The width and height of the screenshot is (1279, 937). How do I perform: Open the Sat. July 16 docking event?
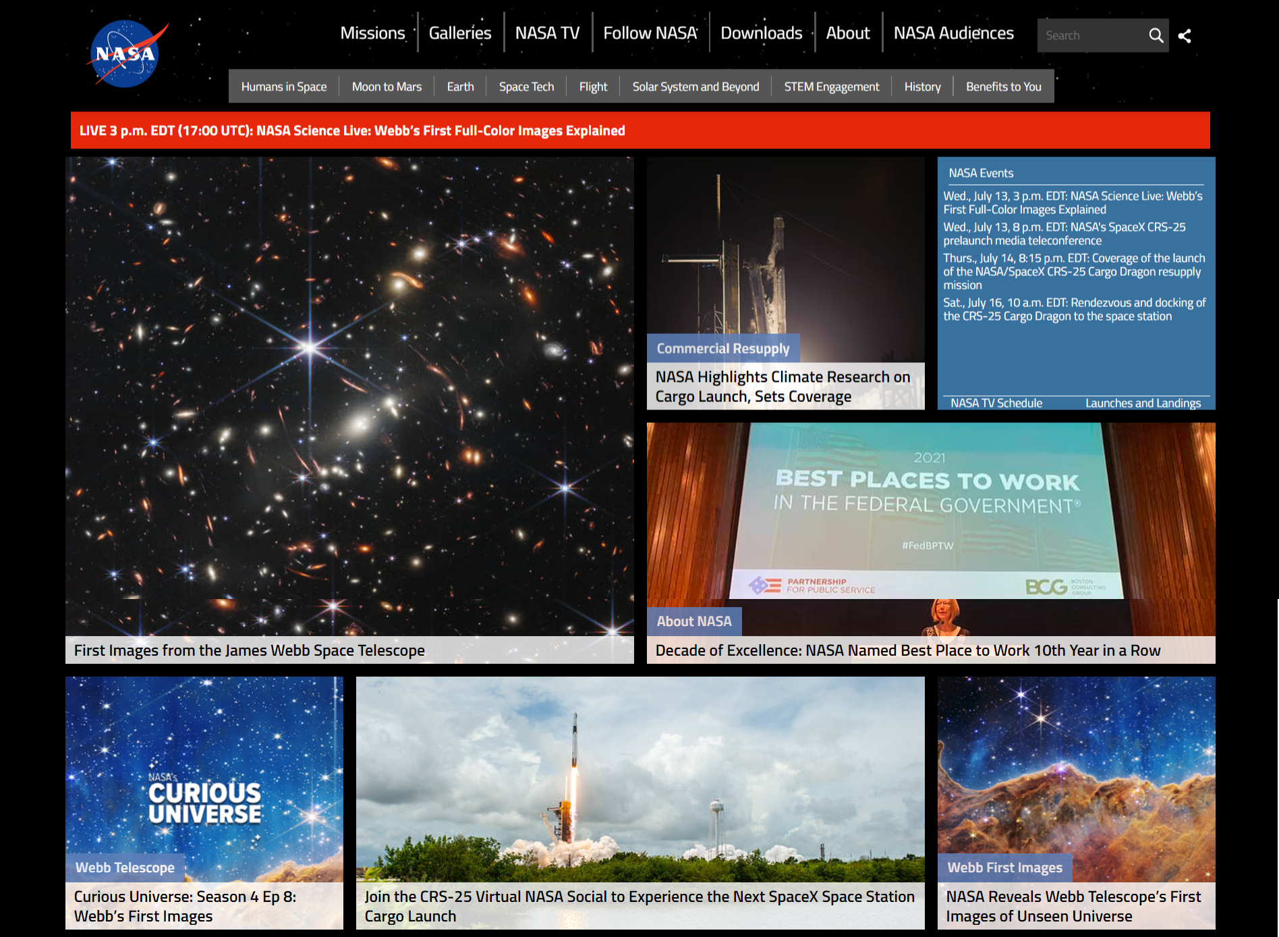[1074, 309]
